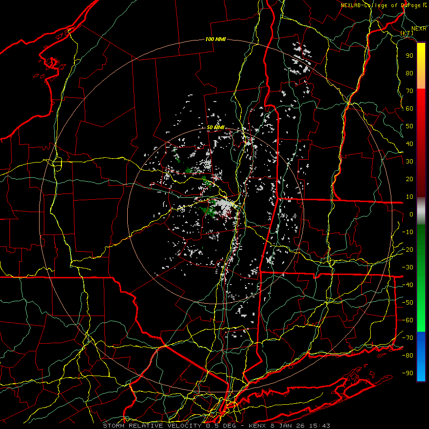Click the -80 scale label
This screenshot has height=429, width=429.
coord(408,356)
